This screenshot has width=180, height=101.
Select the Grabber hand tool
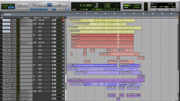tap(54, 5)
